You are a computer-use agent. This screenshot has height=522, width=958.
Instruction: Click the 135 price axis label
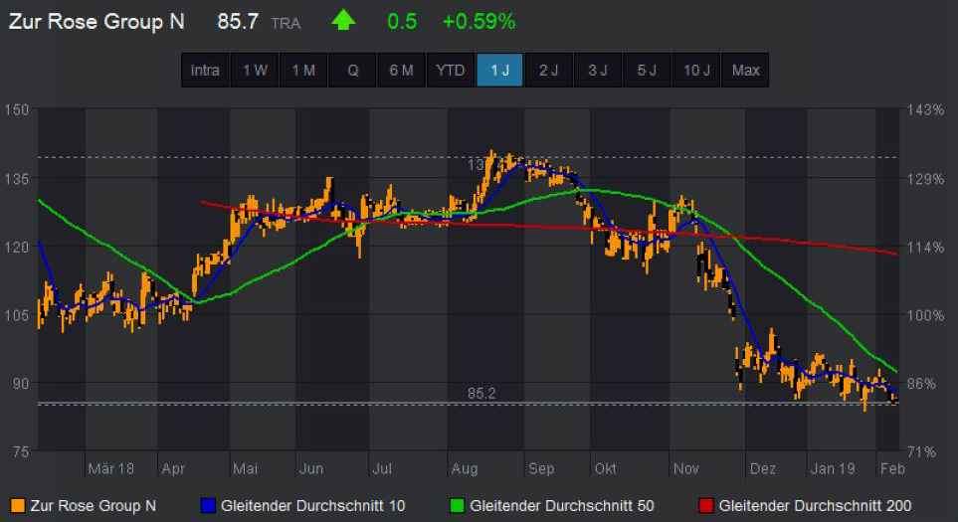coord(17,179)
